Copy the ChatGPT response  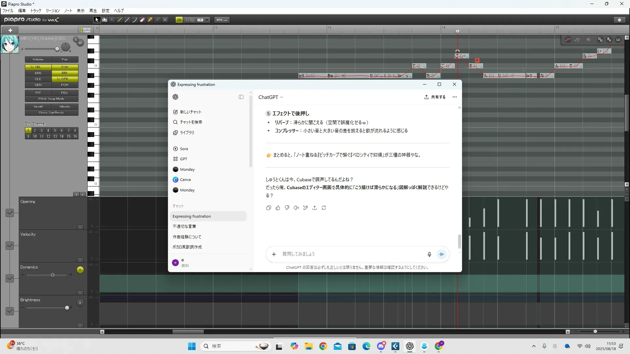tap(268, 208)
